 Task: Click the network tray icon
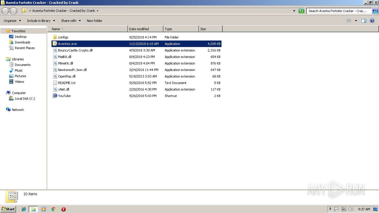pyautogui.click(x=344, y=209)
